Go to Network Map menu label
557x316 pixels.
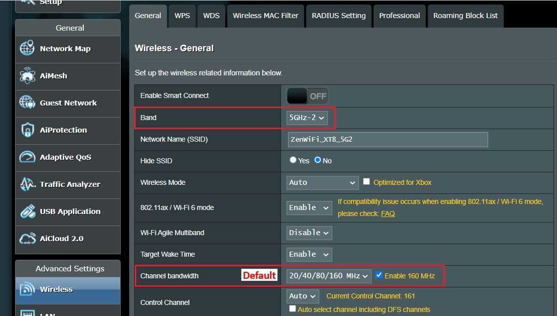click(65, 49)
